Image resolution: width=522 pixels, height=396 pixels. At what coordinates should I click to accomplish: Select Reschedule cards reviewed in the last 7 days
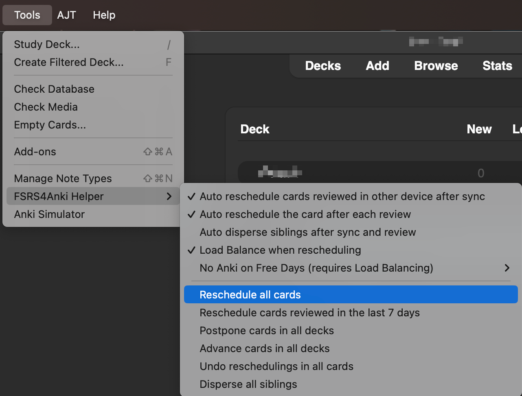309,313
